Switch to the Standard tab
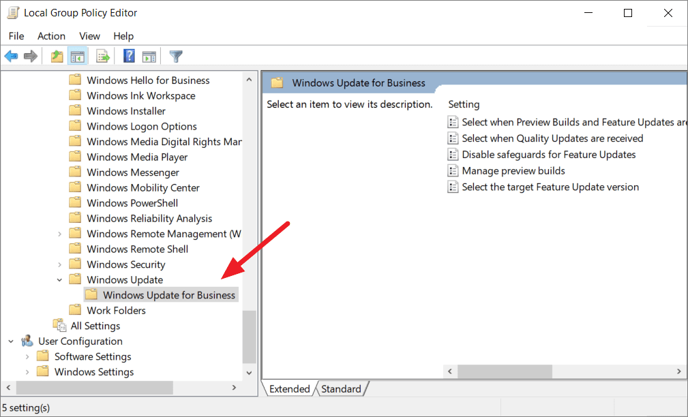 coord(341,388)
